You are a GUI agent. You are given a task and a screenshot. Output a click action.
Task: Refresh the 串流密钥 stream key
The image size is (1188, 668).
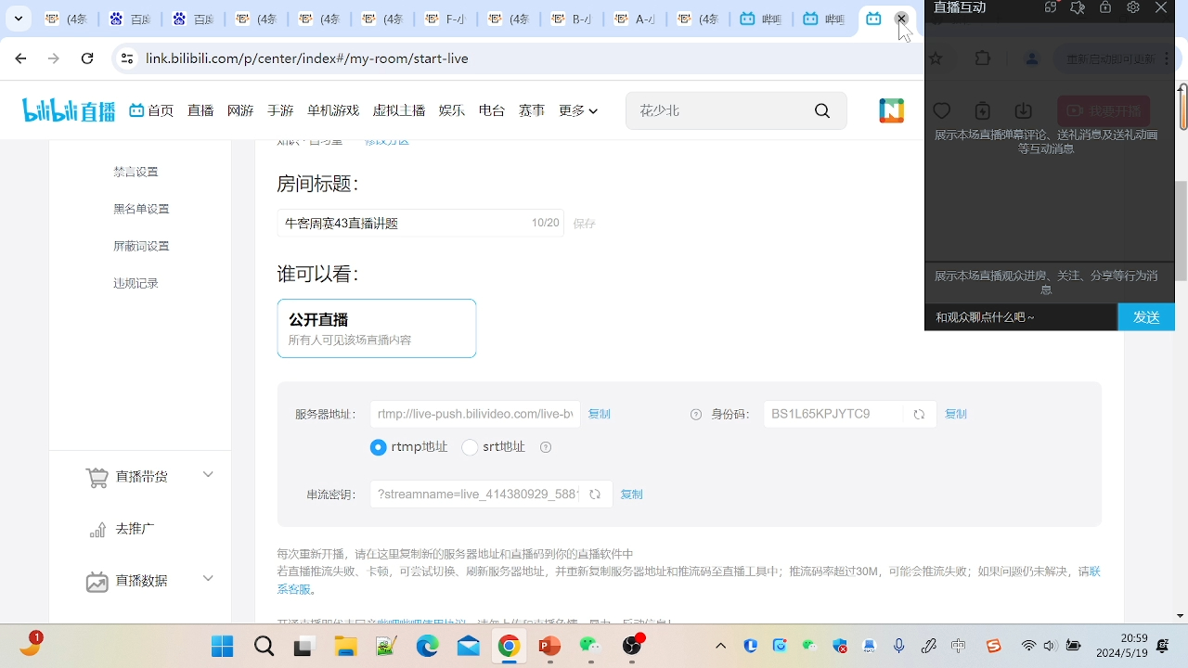(595, 495)
